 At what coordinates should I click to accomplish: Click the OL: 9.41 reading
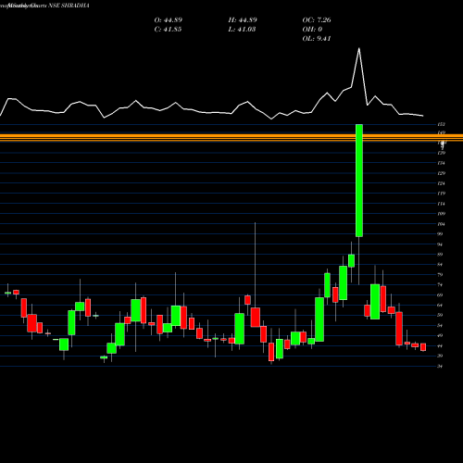[317, 39]
